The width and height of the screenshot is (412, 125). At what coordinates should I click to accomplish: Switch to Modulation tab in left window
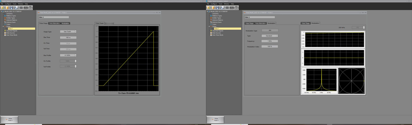click(x=65, y=23)
